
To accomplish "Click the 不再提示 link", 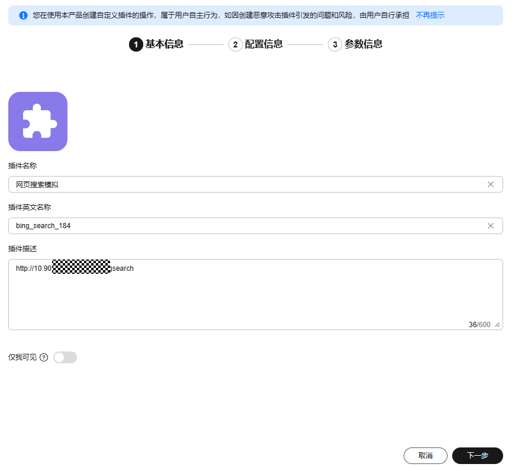I will pos(430,15).
